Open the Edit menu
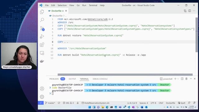Image resolution: width=199 pixels, height=112 pixels. pyautogui.click(x=53, y=5)
